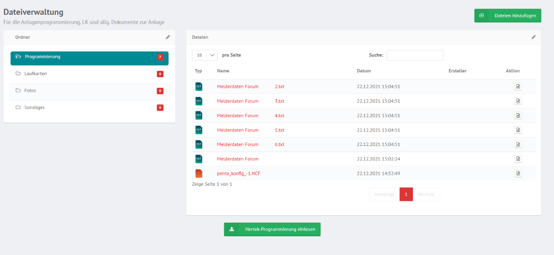Click 'Hertek-Programmierung einlesen' button

[272, 229]
